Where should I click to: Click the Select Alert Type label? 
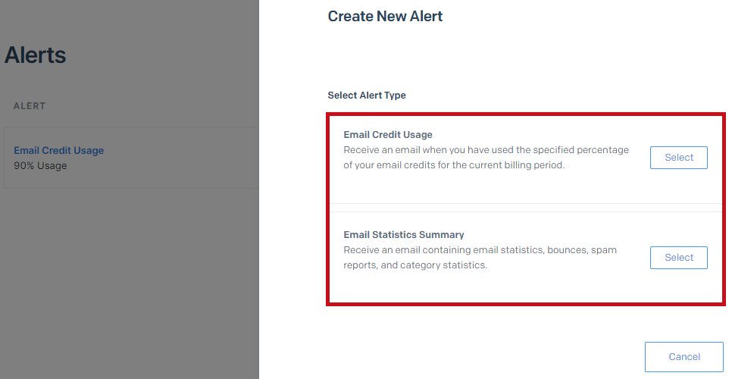[x=367, y=96]
